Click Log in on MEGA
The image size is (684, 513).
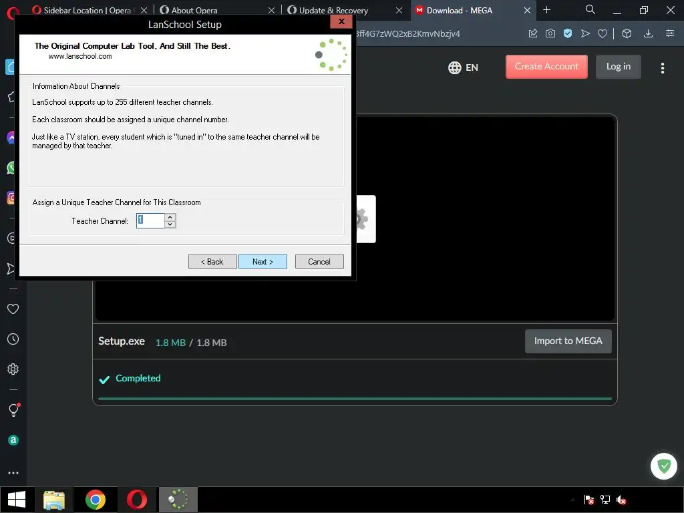[618, 66]
